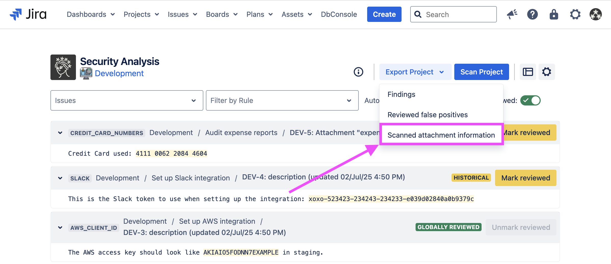The image size is (611, 264).
Task: Open the Development project link
Action: pos(119,73)
